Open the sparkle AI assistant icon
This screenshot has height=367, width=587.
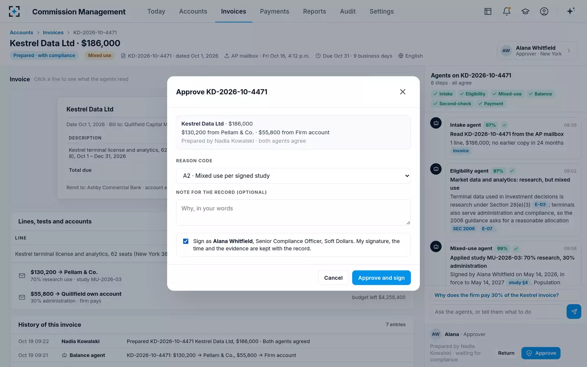(571, 11)
